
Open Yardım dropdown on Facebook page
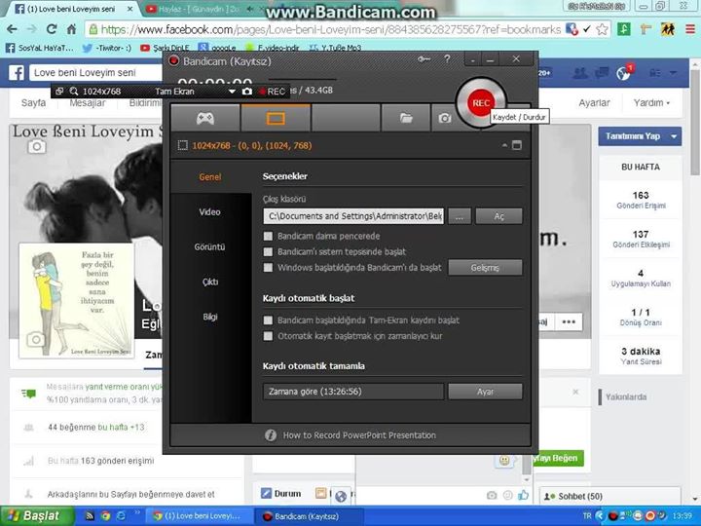point(651,103)
